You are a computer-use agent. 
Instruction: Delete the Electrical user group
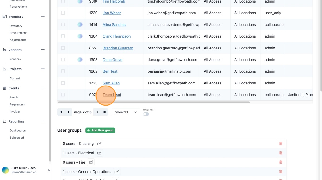coord(281,153)
